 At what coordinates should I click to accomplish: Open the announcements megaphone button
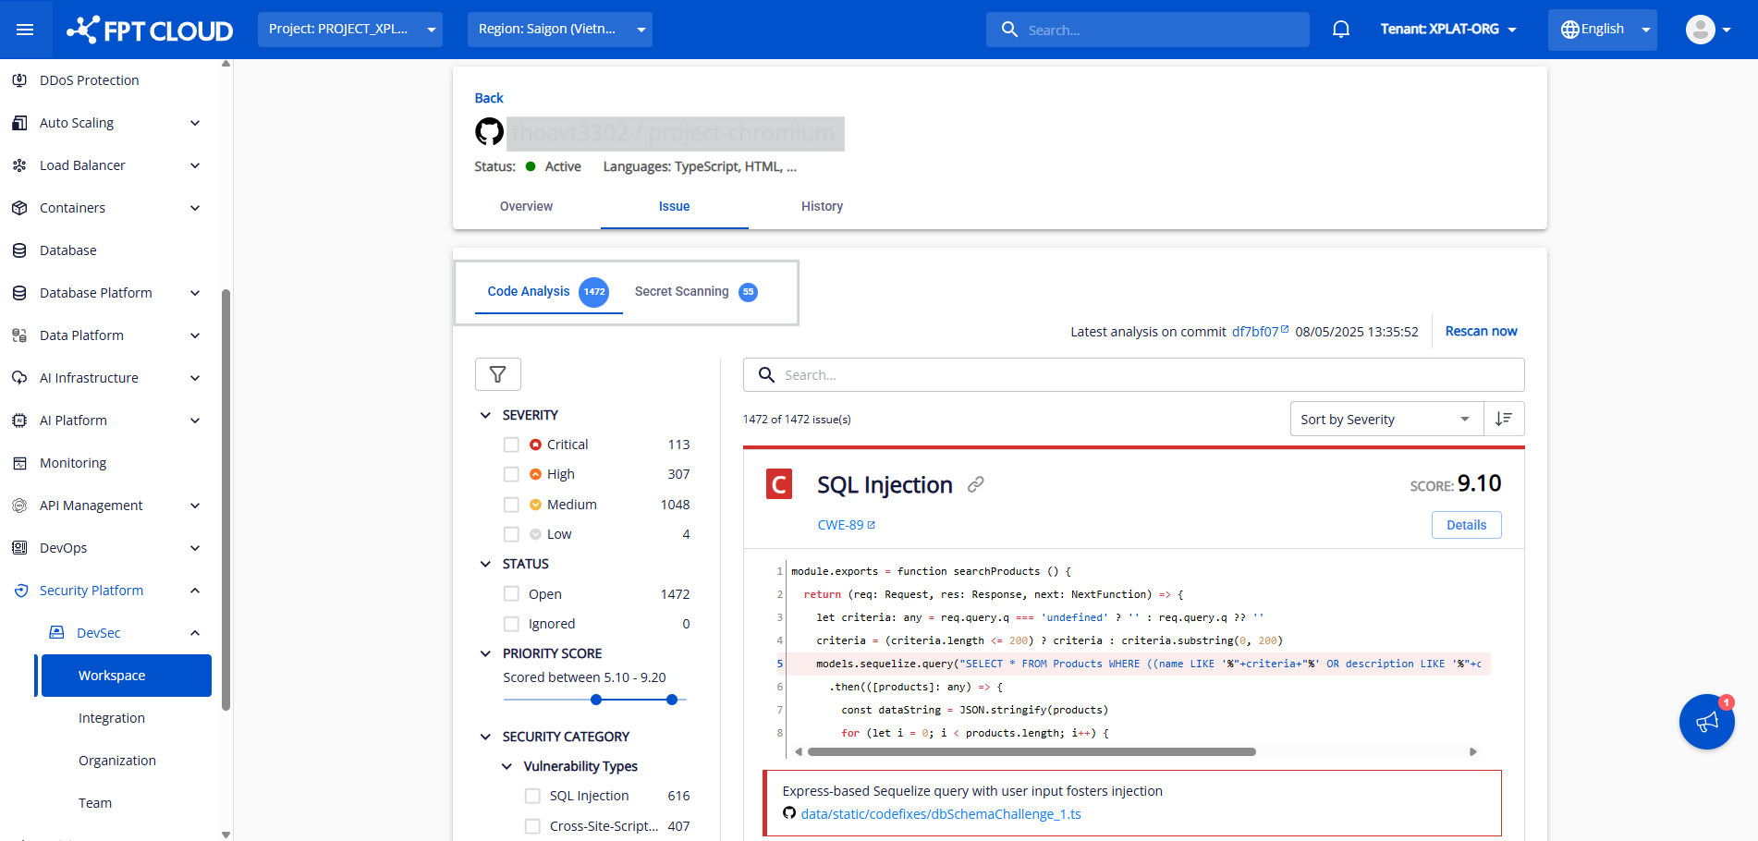click(1707, 722)
